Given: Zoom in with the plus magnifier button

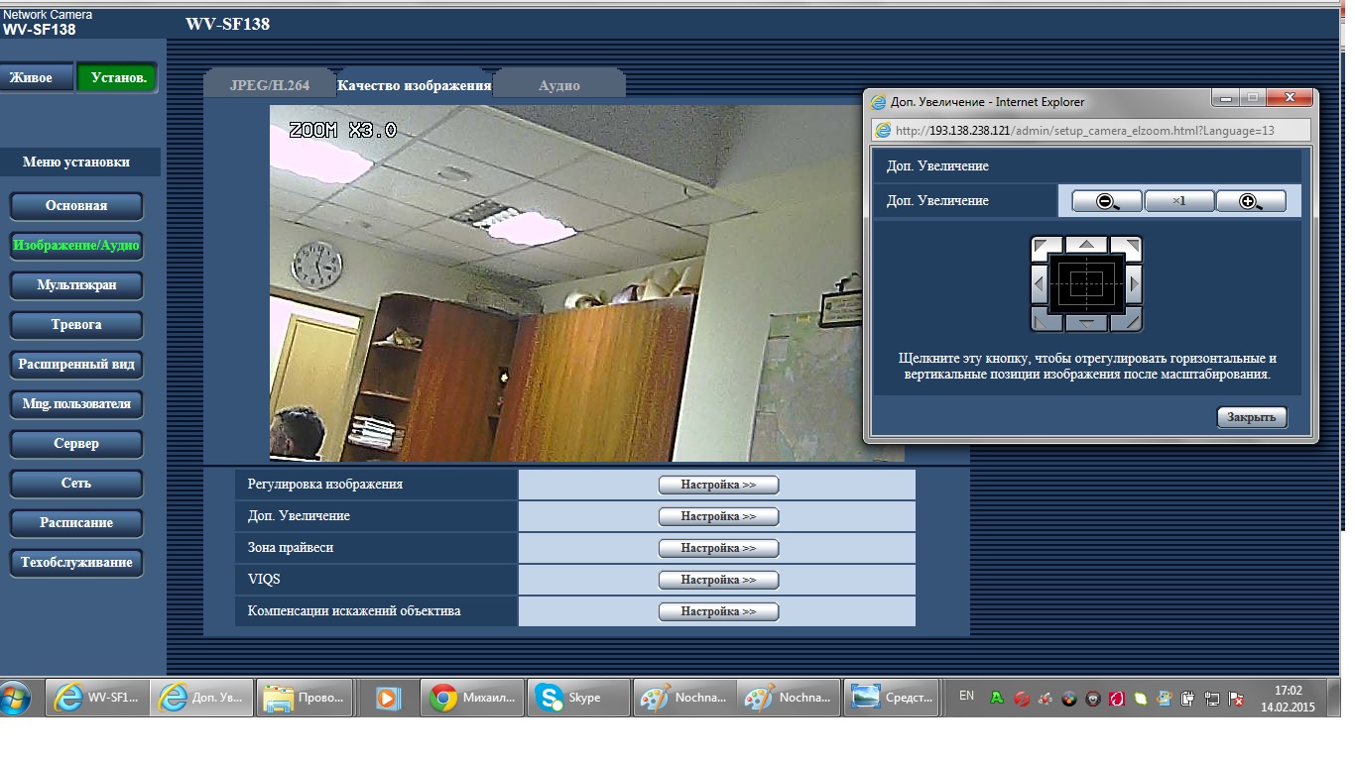Looking at the screenshot, I should (x=1251, y=201).
